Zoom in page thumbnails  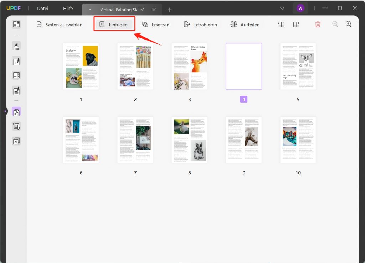(349, 24)
